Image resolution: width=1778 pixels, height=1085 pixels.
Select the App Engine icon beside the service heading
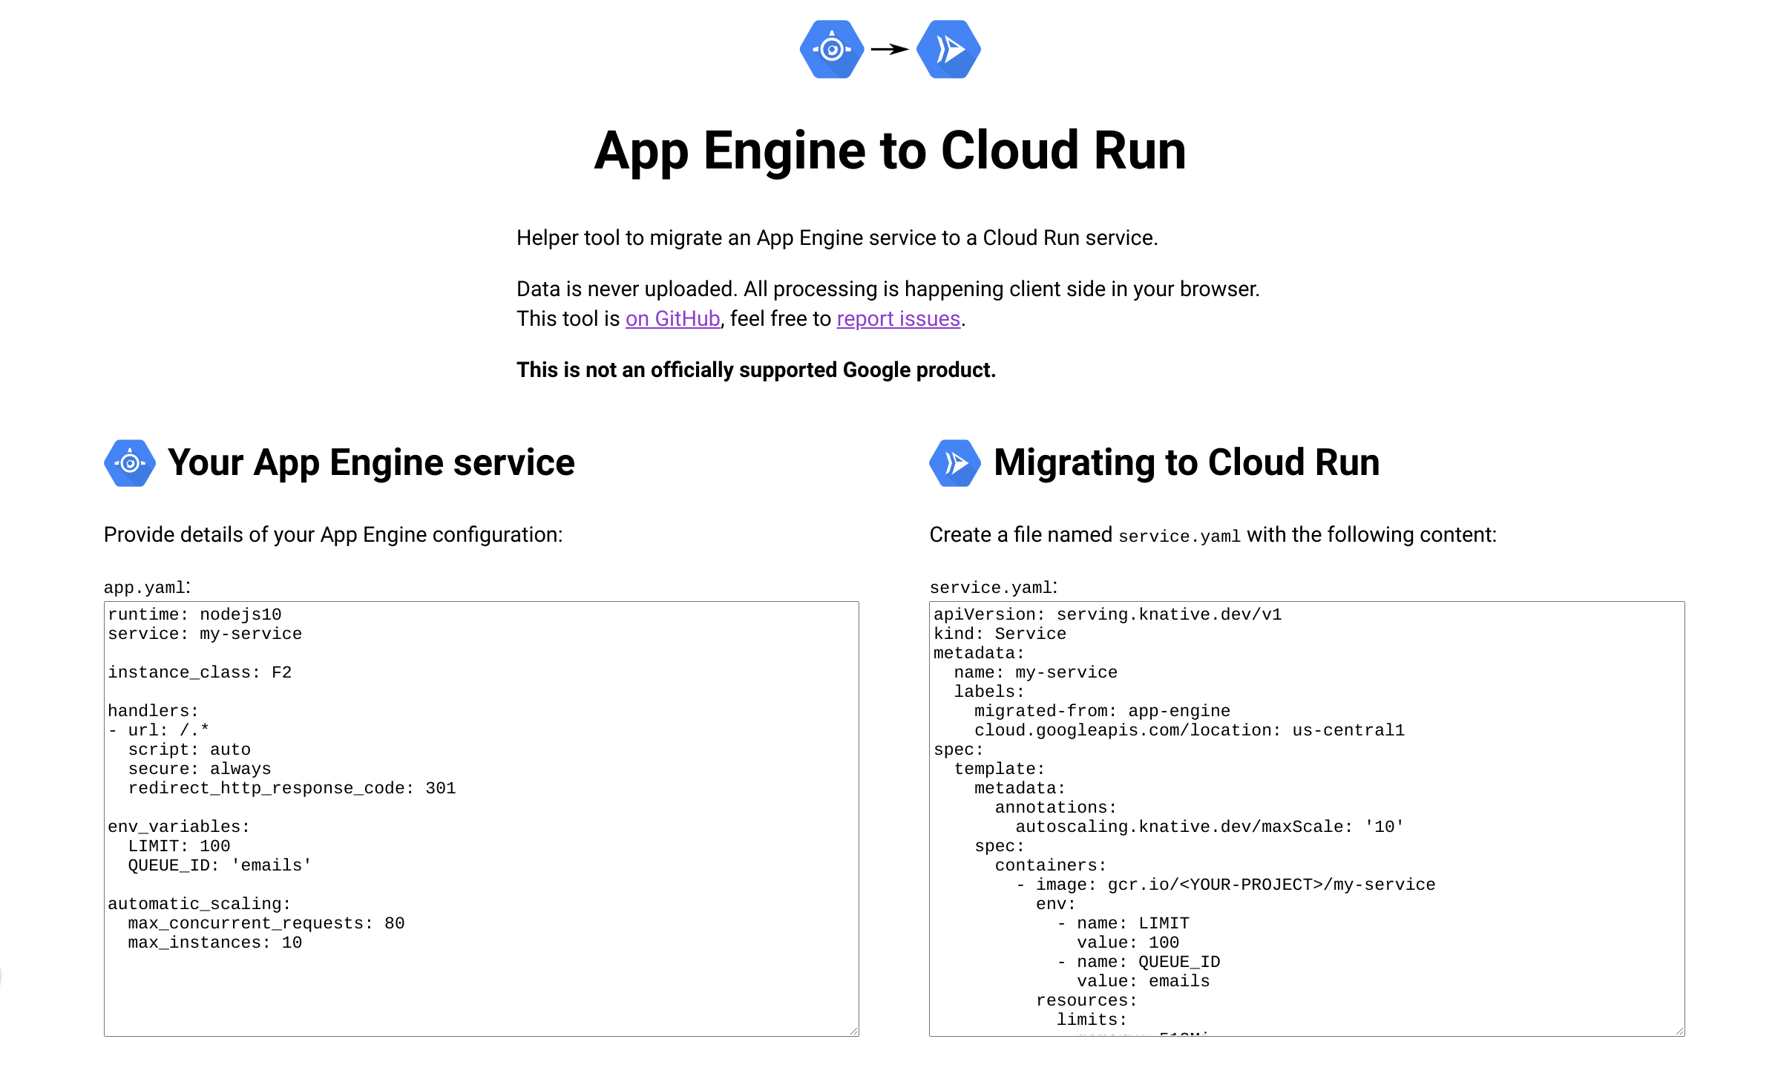[128, 462]
